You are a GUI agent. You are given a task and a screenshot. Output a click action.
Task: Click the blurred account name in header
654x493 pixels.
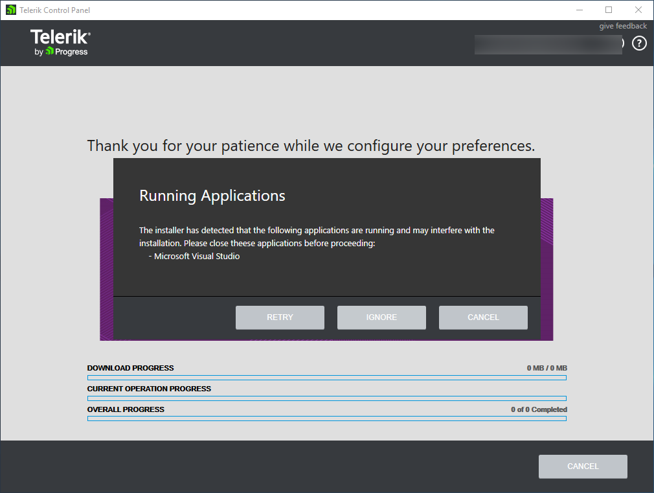[x=547, y=44]
